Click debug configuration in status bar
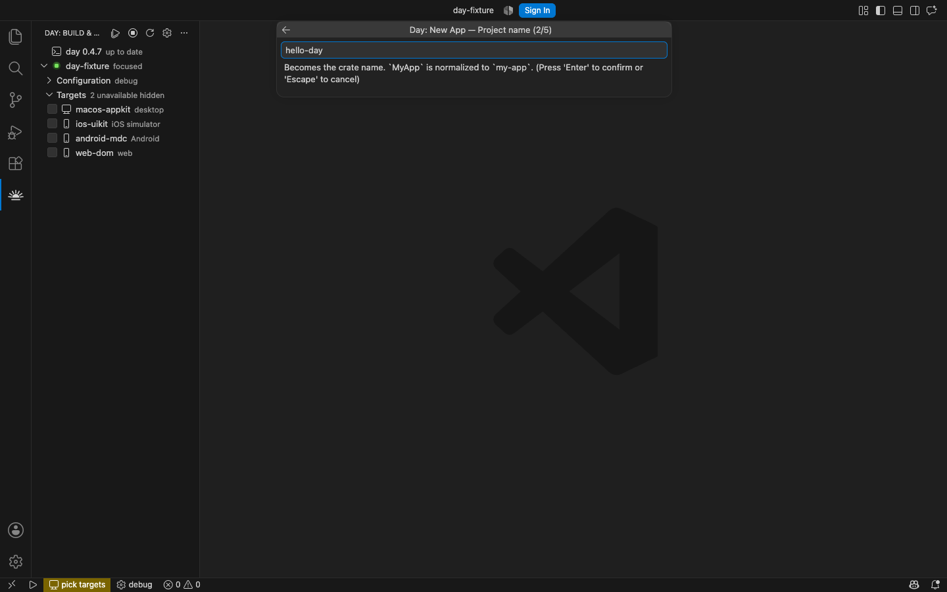 135,585
